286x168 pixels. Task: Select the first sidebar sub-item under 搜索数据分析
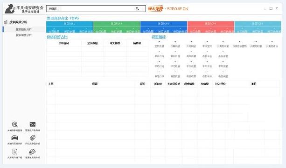tap(24, 29)
